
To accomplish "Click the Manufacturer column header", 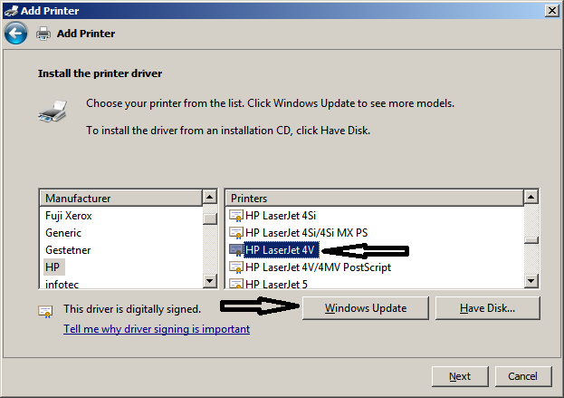I will (x=121, y=199).
